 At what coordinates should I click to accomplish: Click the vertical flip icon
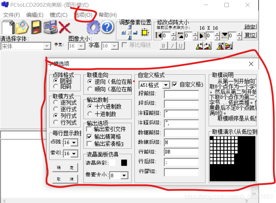click(229, 46)
